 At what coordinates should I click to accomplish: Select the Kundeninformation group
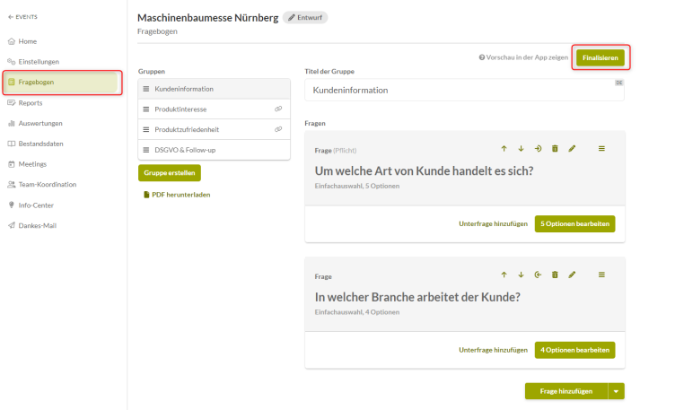(214, 89)
